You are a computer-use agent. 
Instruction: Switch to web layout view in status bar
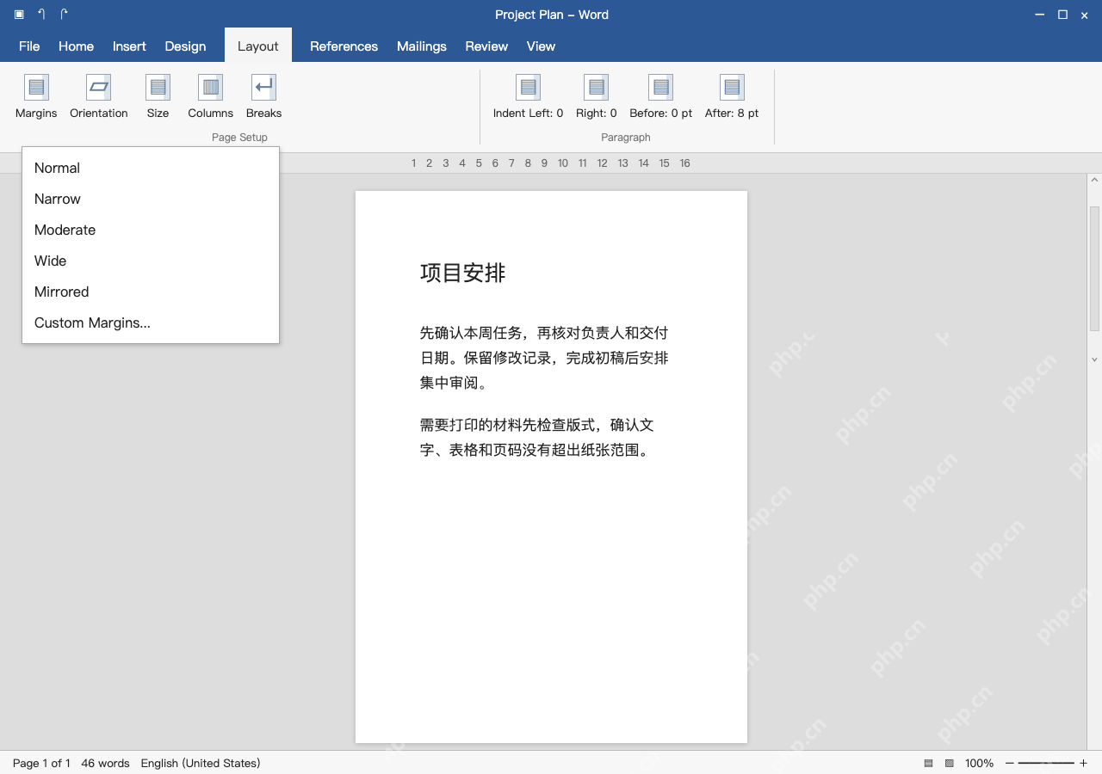[950, 764]
